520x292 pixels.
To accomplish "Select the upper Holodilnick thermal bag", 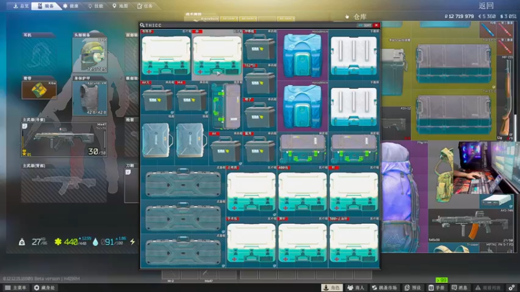I will (x=302, y=55).
